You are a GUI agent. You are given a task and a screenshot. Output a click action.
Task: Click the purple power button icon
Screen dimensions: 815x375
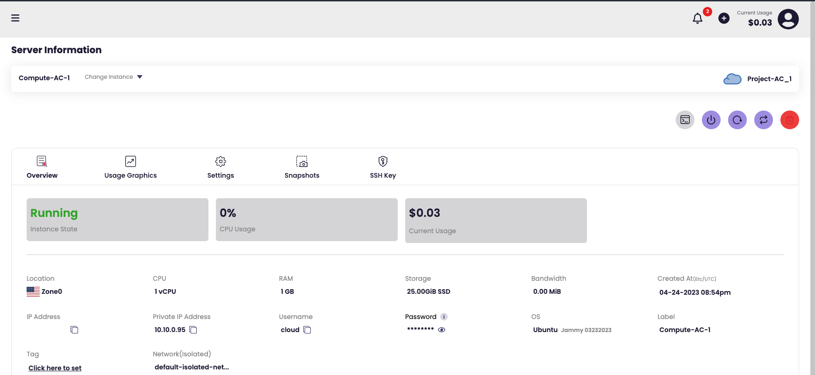pyautogui.click(x=711, y=120)
